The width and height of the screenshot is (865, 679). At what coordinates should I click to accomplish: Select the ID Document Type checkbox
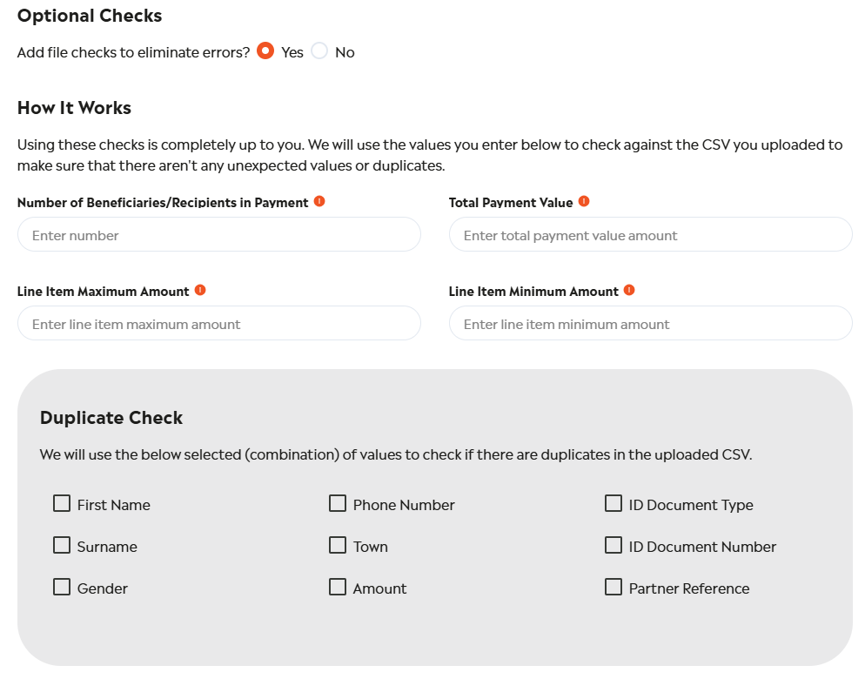(614, 504)
